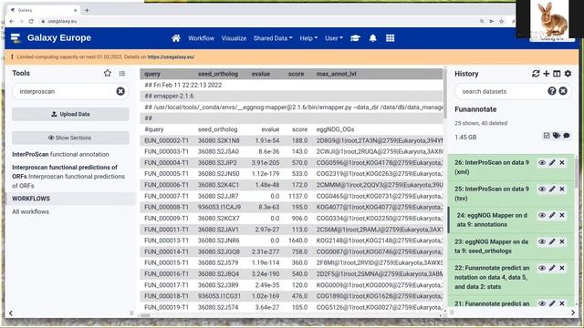Open history options gear icon
This screenshot has width=584, height=328.
[x=568, y=74]
